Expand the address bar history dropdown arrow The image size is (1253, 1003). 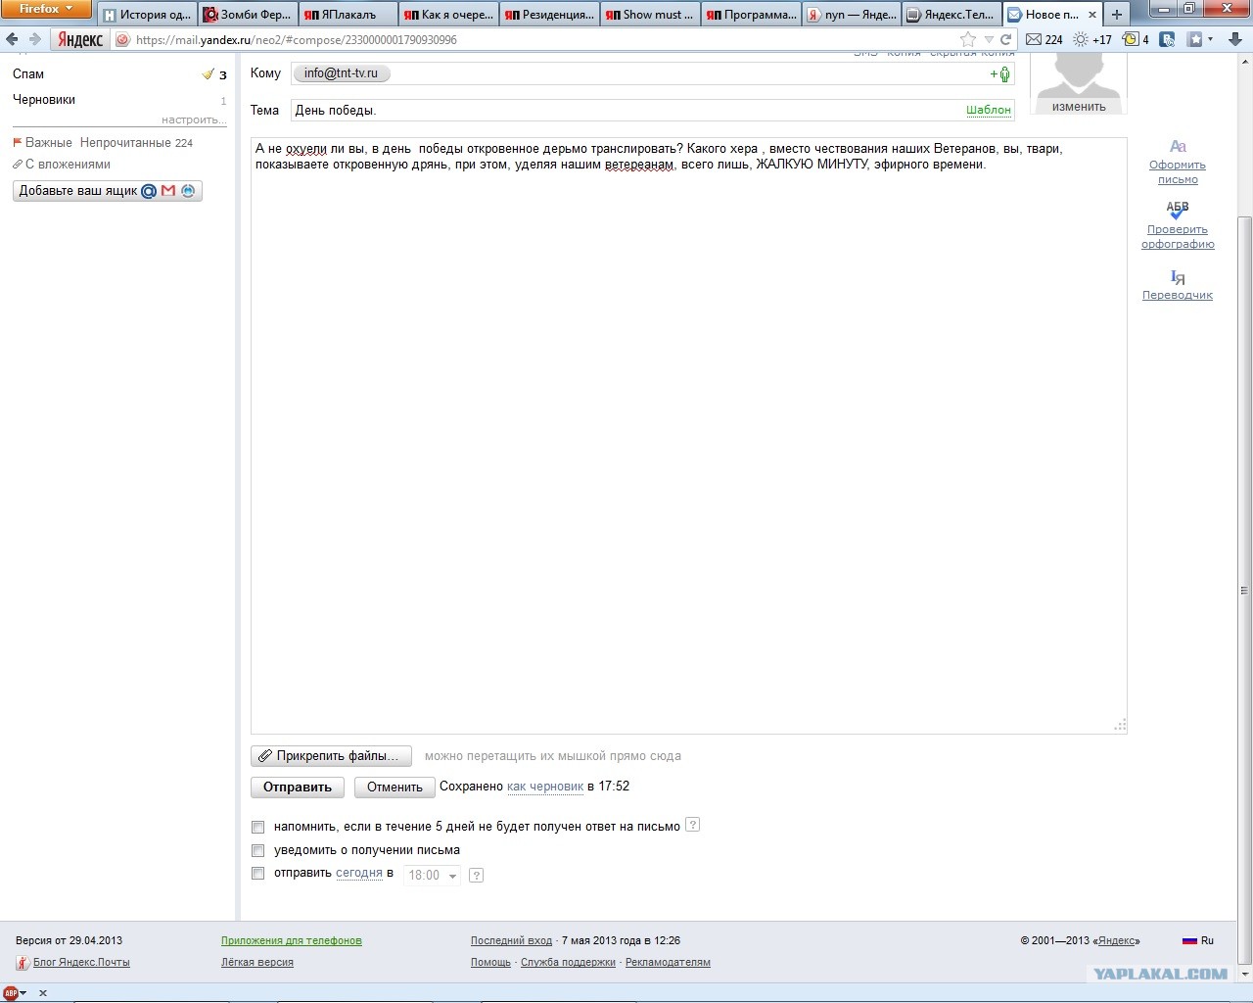coord(988,40)
